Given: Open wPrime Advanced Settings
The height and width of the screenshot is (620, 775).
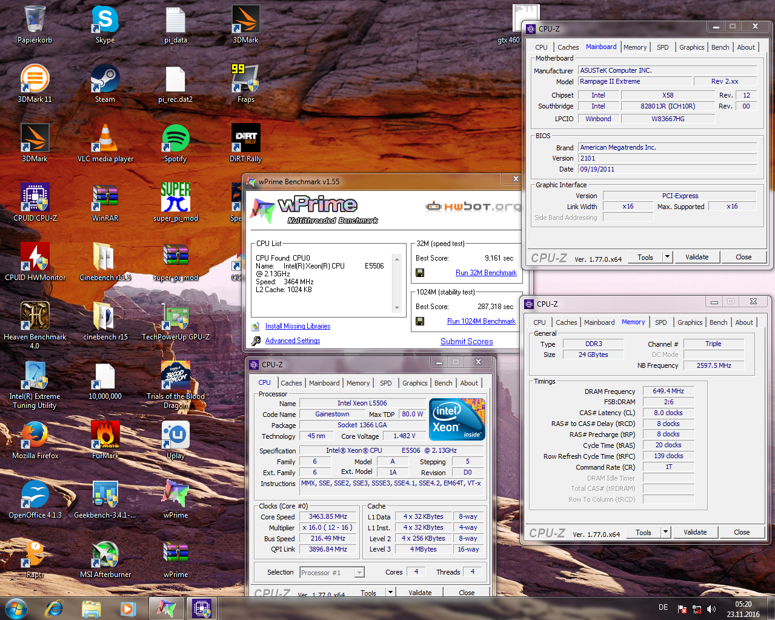Looking at the screenshot, I should (293, 341).
